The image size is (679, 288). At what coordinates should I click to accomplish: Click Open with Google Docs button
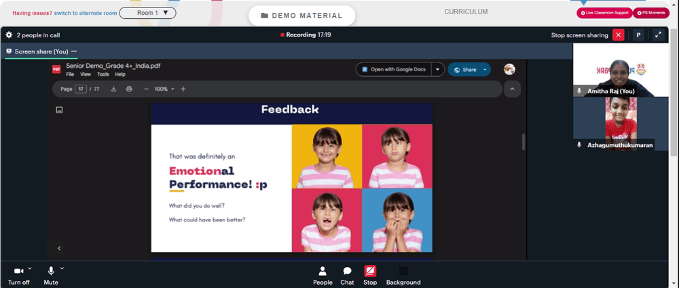394,69
